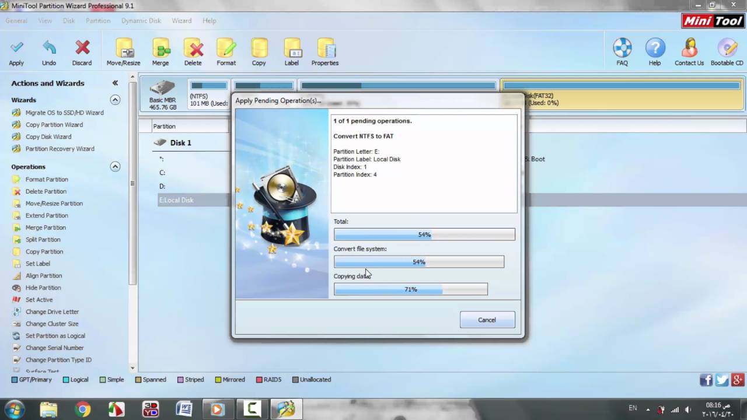This screenshot has height=420, width=747.
Task: Click the Copying data progress bar
Action: [411, 289]
